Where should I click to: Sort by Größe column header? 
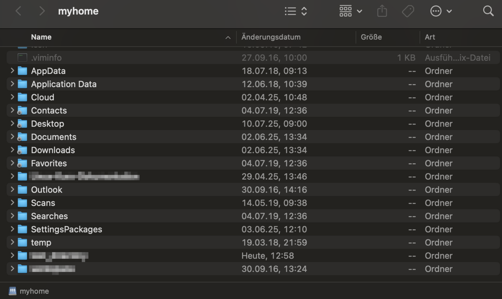[371, 37]
